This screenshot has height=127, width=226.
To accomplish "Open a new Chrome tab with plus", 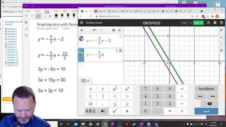I will tap(190, 11).
